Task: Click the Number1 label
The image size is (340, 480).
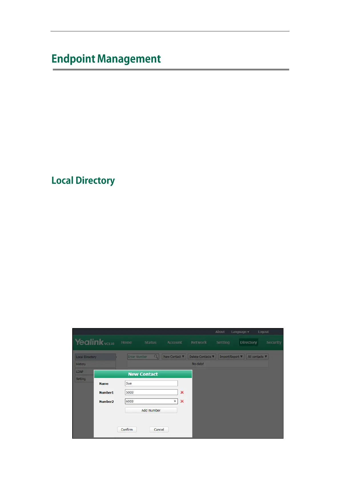Action: pos(106,392)
